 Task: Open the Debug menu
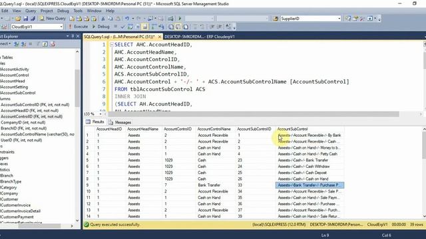tap(63, 11)
